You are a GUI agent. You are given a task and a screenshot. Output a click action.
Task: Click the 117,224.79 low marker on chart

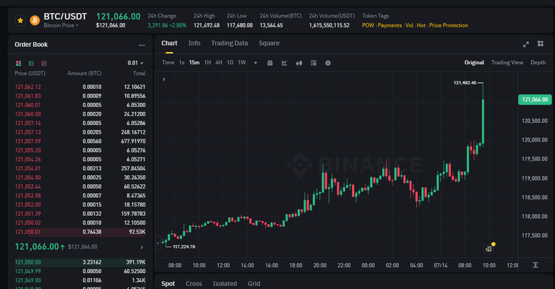click(184, 246)
